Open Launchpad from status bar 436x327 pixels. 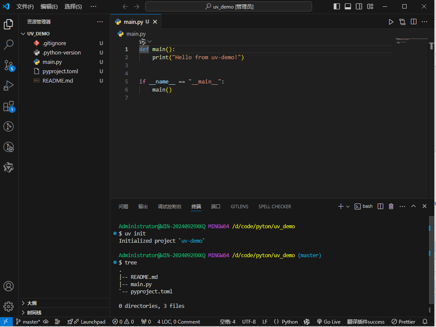click(86, 322)
